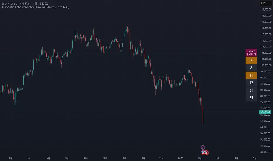273x161 pixels.
Task: Click the number 25 cell in the table
Action: tap(251, 97)
